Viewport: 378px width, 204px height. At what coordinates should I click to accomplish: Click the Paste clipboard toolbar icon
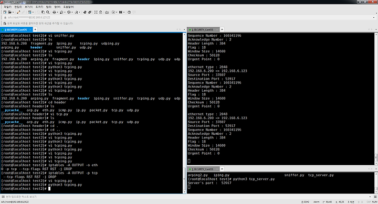[43, 12]
